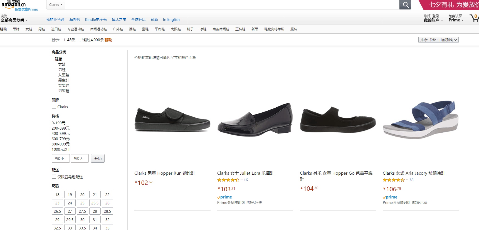The image size is (479, 230).
Task: Select shoe size 27.5
Action: click(82, 211)
